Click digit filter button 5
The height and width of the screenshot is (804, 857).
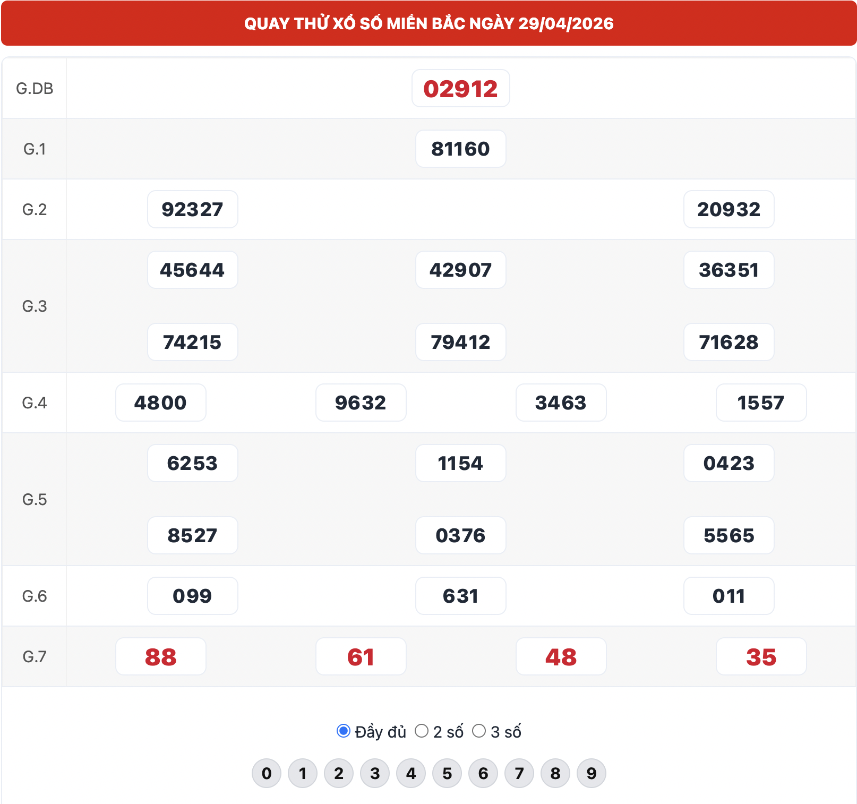447,773
